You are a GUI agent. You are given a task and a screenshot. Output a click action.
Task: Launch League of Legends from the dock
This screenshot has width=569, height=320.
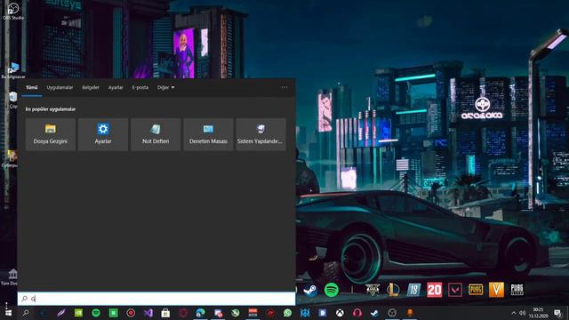pyautogui.click(x=393, y=290)
